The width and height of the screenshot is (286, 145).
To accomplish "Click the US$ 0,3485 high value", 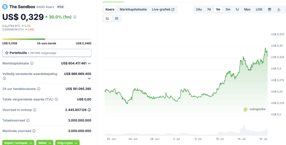I will [x=84, y=43].
